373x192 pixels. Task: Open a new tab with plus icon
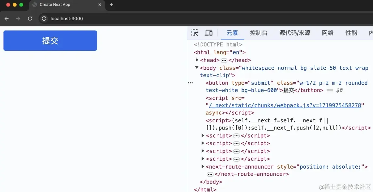point(112,5)
